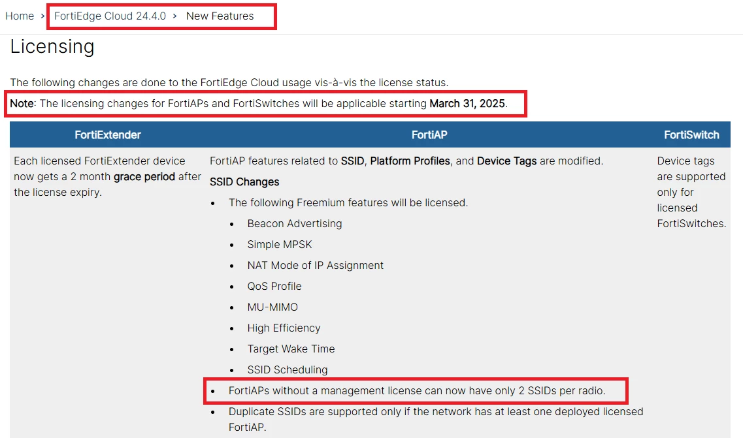Click the 'Target Wake Time' list item

point(291,349)
